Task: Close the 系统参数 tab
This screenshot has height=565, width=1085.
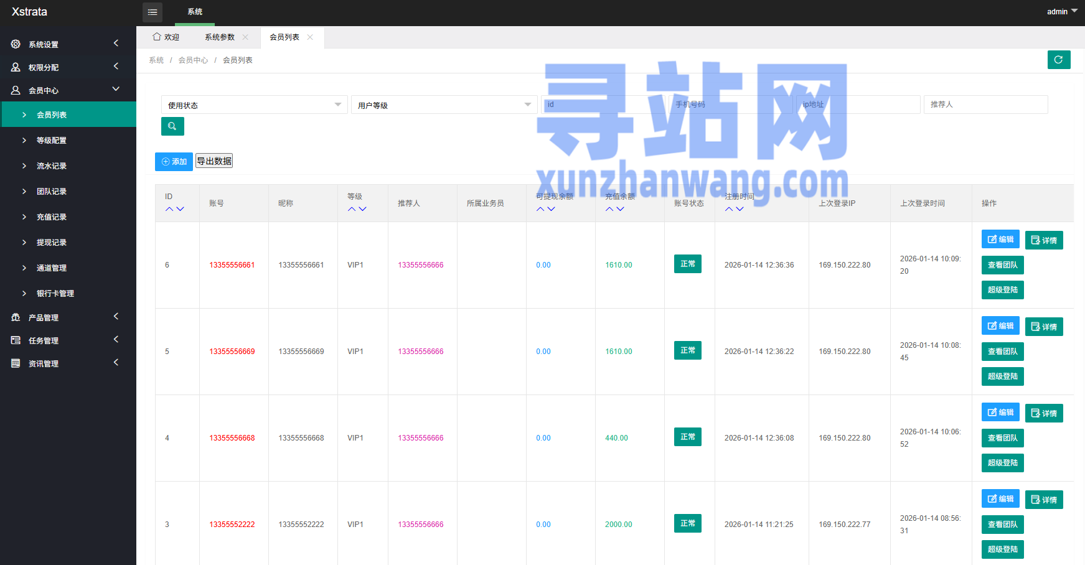Action: point(245,37)
